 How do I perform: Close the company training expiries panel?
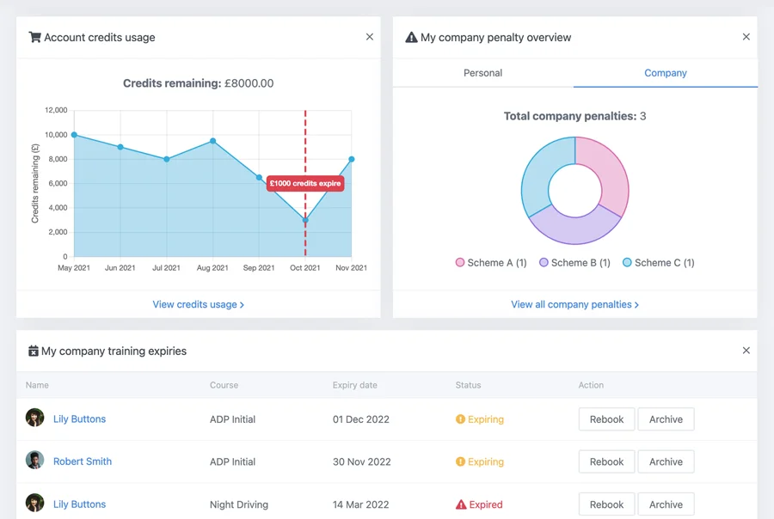pos(746,351)
